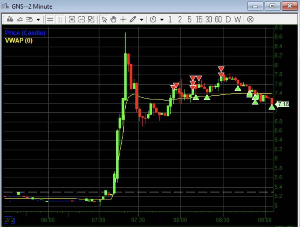Click the 7.18 current price tag

coord(282,104)
